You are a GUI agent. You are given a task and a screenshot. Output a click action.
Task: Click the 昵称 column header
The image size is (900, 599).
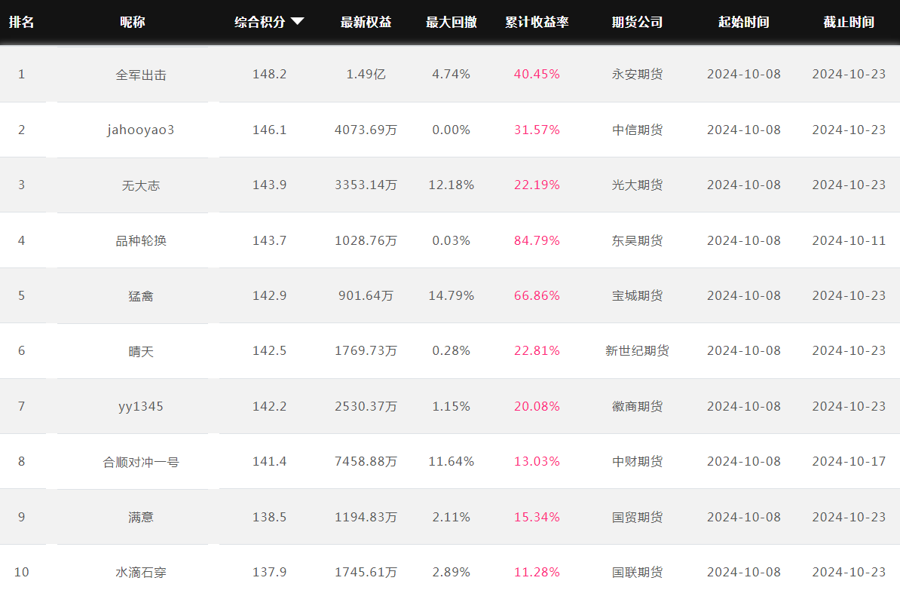[x=133, y=23]
